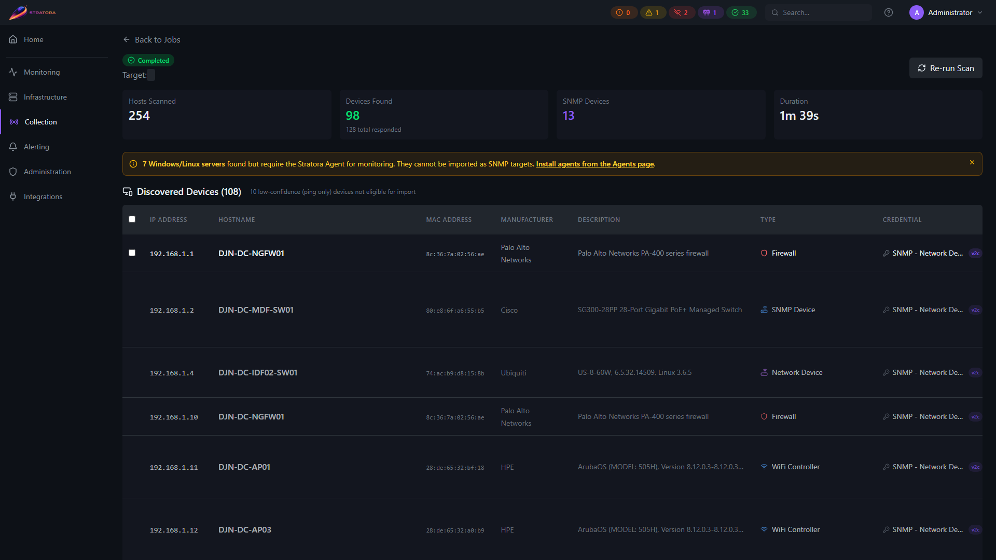
Task: Click SG300-28PP switch description
Action: pyautogui.click(x=659, y=310)
